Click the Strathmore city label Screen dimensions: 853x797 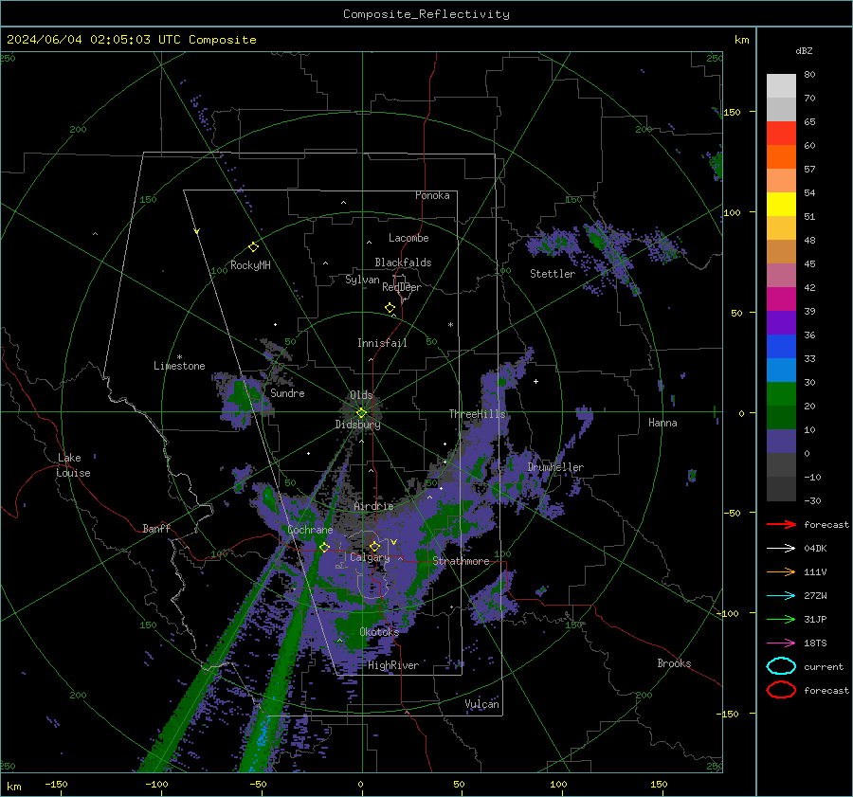pyautogui.click(x=461, y=561)
